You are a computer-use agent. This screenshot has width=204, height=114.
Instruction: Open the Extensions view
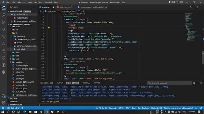point(4,37)
